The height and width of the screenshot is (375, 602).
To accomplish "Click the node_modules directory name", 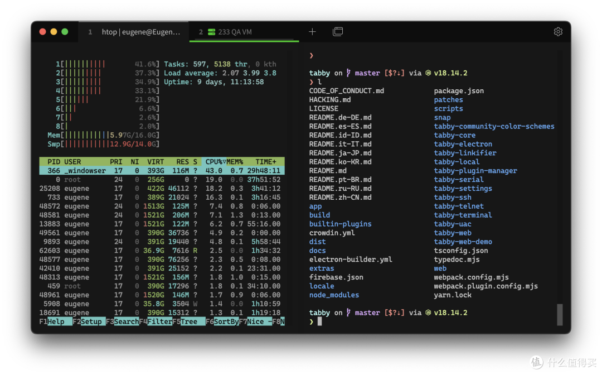I will (334, 295).
